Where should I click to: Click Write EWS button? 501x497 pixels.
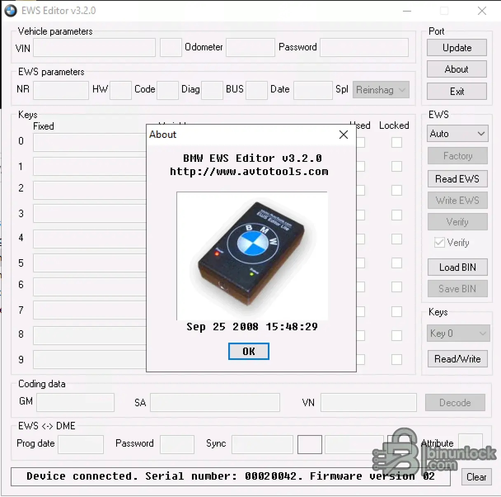(458, 200)
